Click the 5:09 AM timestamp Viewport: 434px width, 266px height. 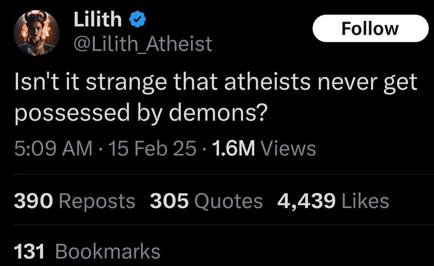[53, 149]
